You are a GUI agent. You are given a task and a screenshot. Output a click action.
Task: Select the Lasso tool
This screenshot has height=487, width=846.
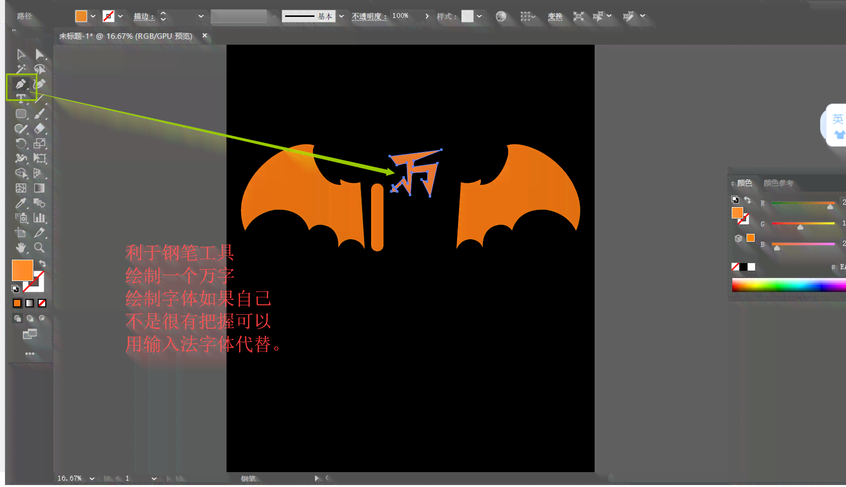click(x=40, y=69)
